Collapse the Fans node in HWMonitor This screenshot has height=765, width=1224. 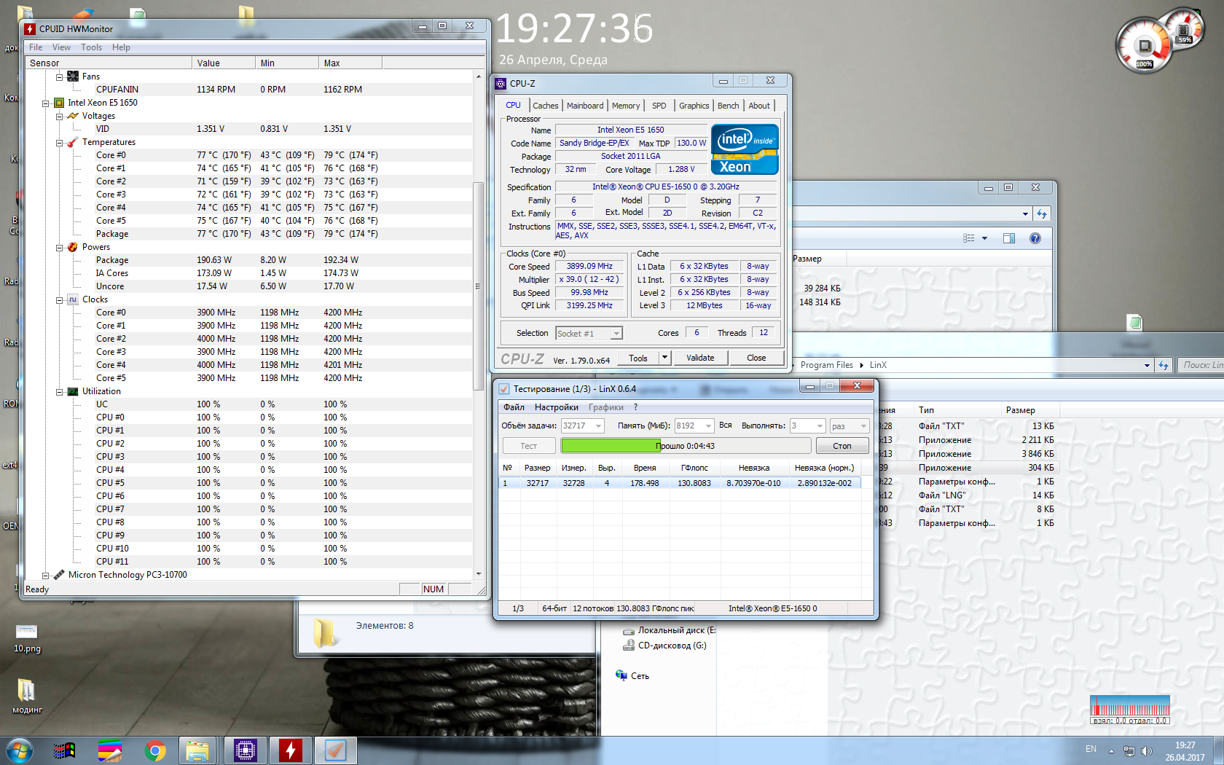[60, 76]
